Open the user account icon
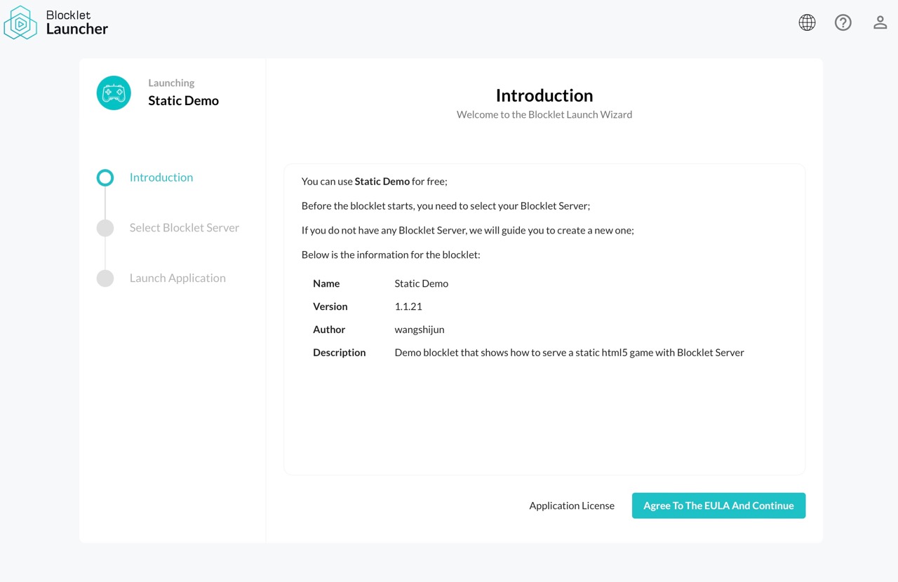This screenshot has width=898, height=582. [880, 22]
